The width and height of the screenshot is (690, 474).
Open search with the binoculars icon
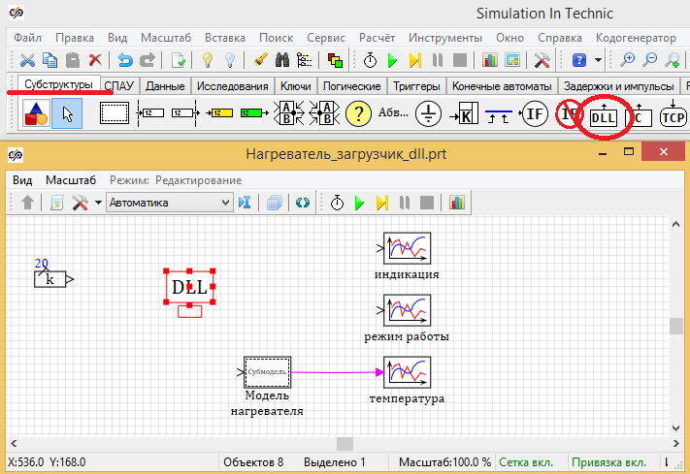(282, 60)
